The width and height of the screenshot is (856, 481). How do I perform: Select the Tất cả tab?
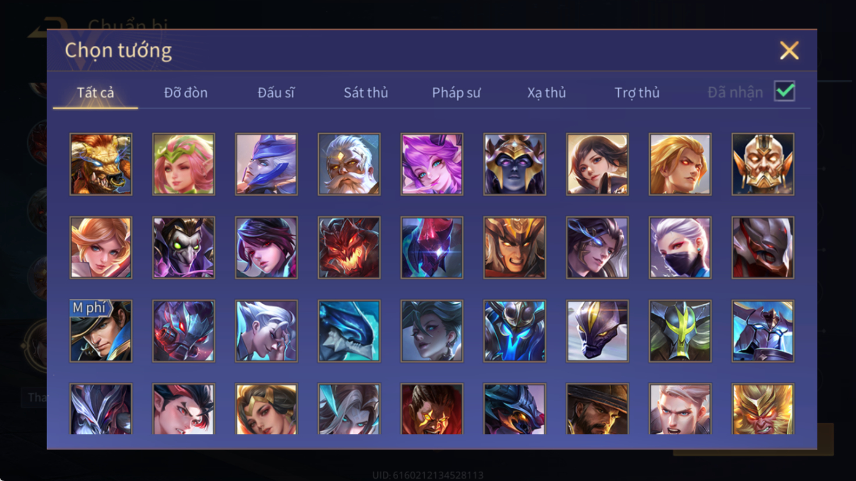(x=95, y=92)
